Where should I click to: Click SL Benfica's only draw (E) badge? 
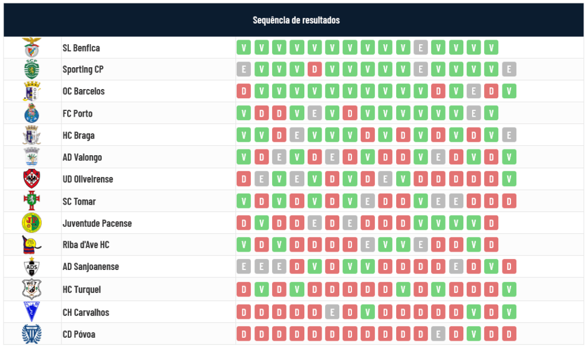click(420, 48)
